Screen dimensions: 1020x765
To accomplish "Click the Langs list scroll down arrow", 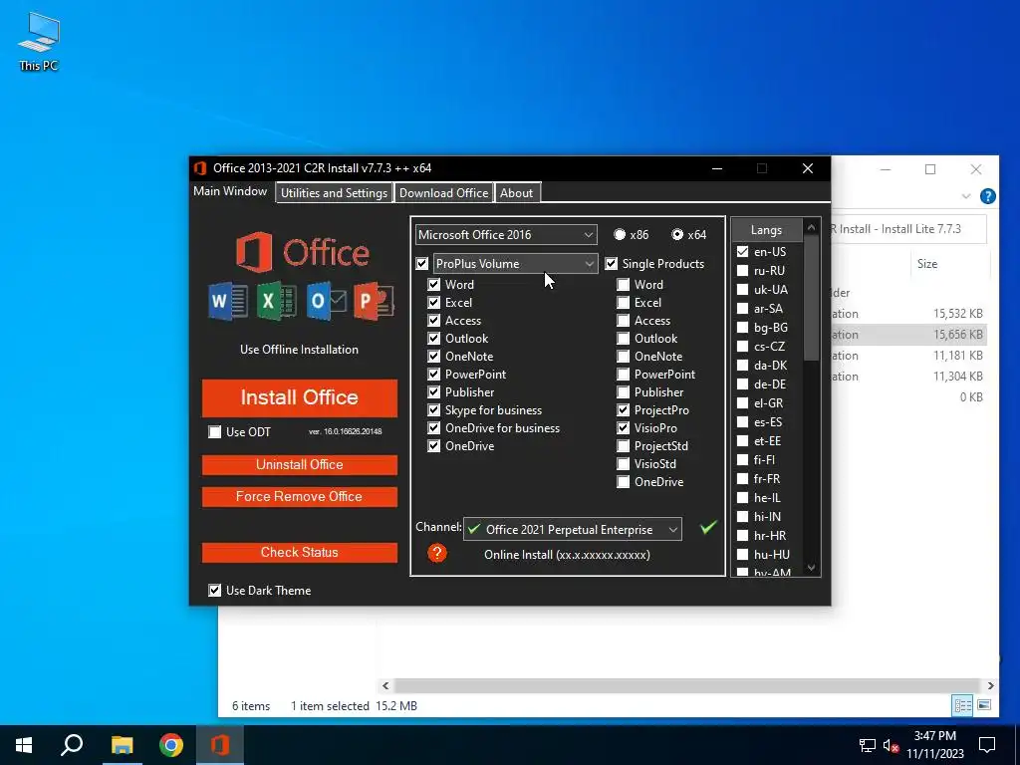I will (811, 568).
